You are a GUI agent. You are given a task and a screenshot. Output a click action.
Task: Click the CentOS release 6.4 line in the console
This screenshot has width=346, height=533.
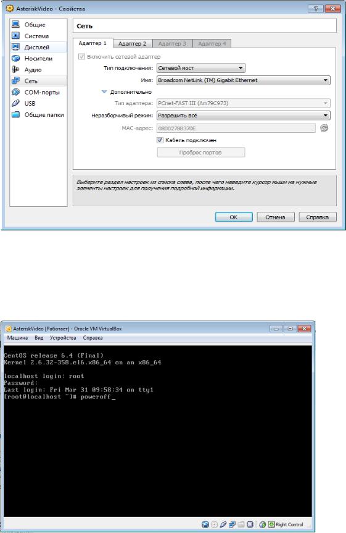54,356
